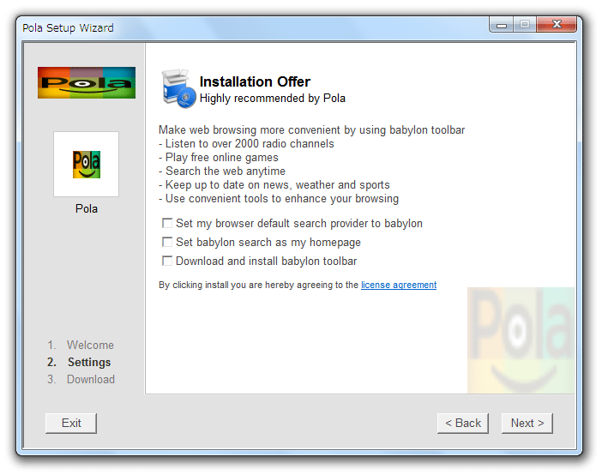Click the Pola label under thumbnail
Viewport: 602px width, 475px height.
[87, 208]
